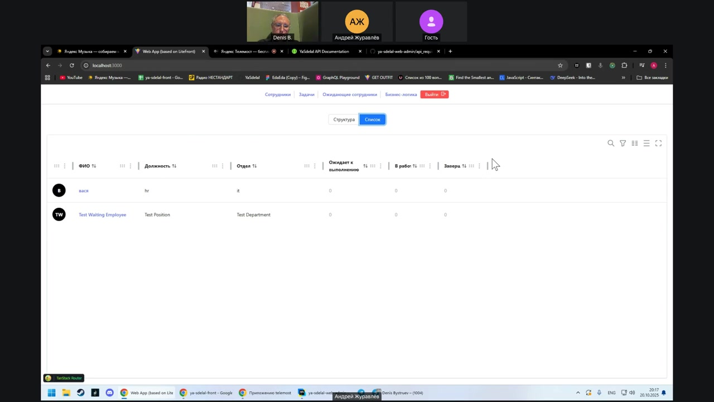The height and width of the screenshot is (402, 714).
Task: Open the show/hide columns icon
Action: (635, 143)
